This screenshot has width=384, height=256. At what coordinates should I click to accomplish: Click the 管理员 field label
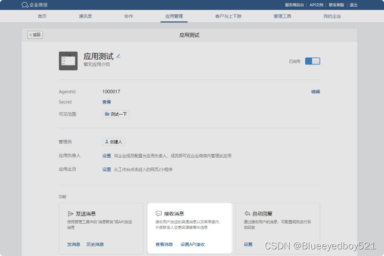pyautogui.click(x=65, y=142)
